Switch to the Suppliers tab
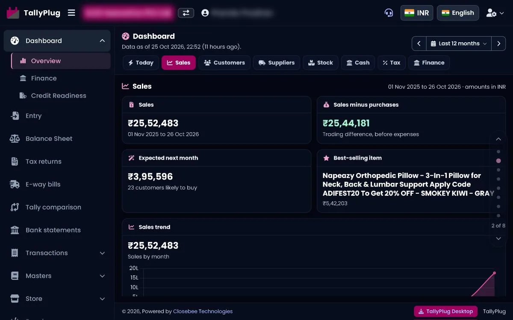 pyautogui.click(x=277, y=63)
